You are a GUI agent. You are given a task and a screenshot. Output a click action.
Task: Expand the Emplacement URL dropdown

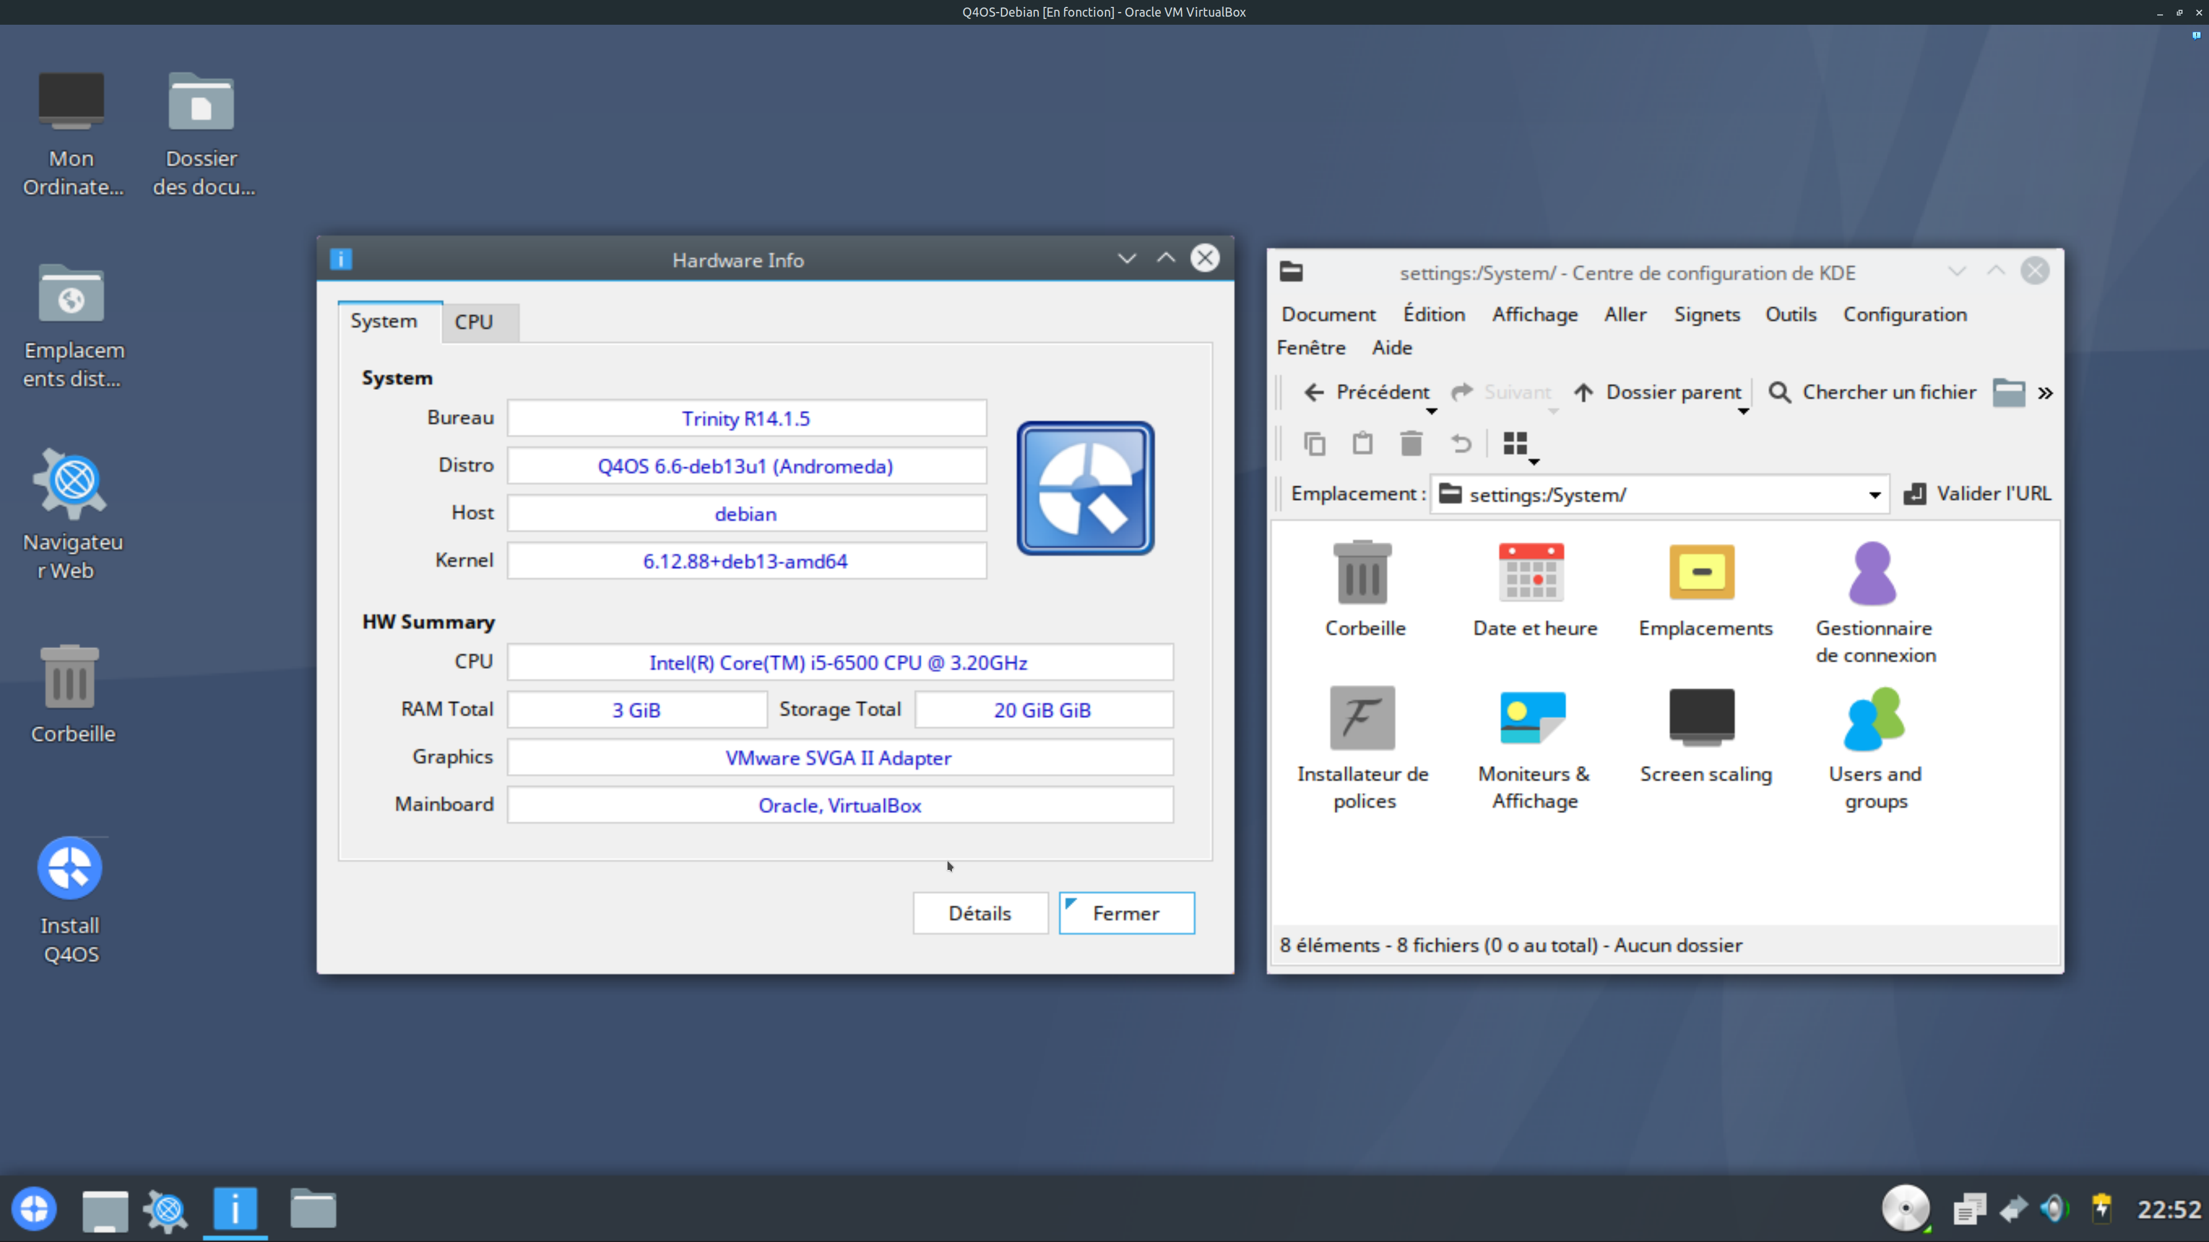1875,494
